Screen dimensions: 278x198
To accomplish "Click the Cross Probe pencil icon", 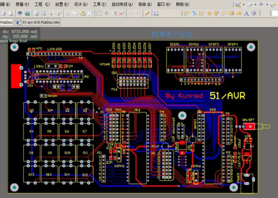I will click(x=147, y=13).
